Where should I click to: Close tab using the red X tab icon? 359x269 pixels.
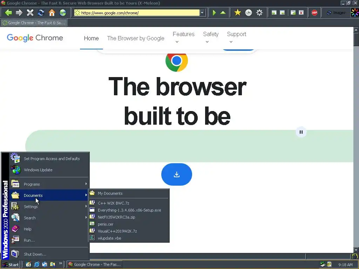click(x=301, y=13)
